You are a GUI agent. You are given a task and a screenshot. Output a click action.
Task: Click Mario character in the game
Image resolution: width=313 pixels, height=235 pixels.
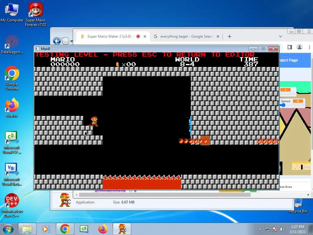click(x=94, y=121)
